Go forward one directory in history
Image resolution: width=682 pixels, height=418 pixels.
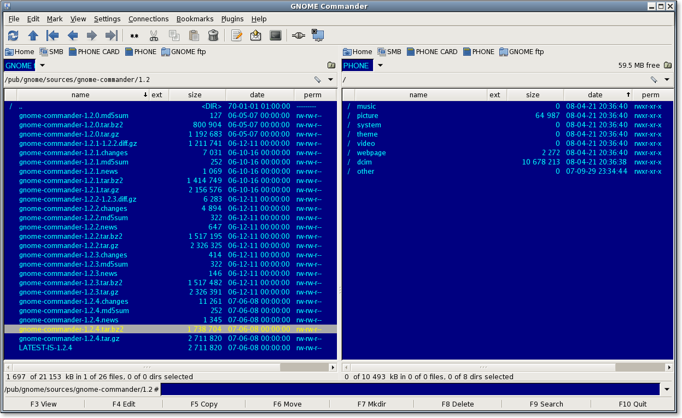[92, 36]
